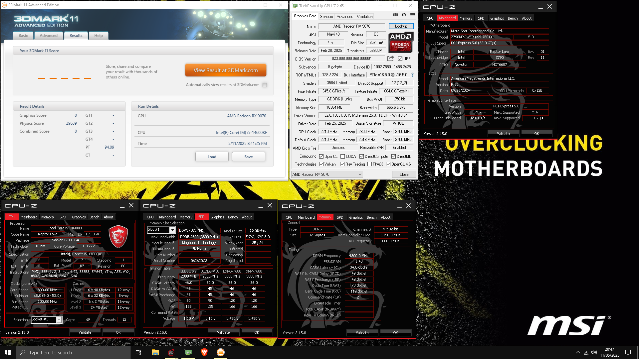Click Validate in the CPU-Z Memory window

[362, 332]
